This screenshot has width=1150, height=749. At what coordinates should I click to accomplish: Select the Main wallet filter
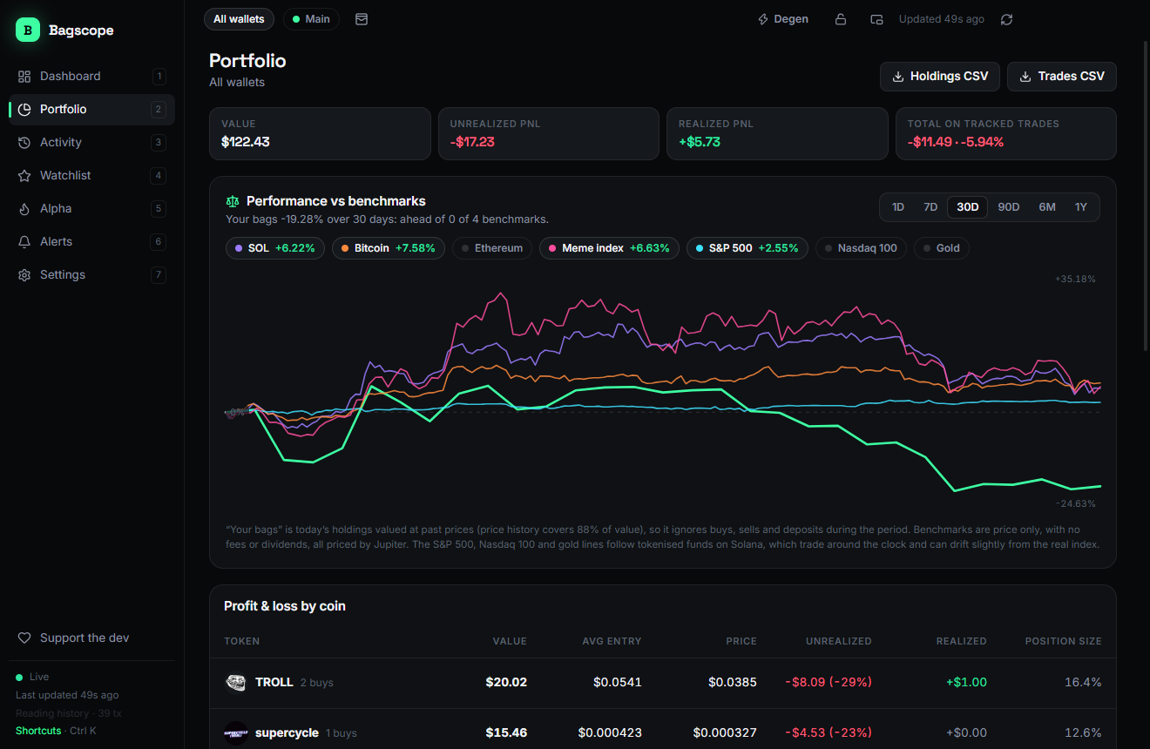pos(311,19)
